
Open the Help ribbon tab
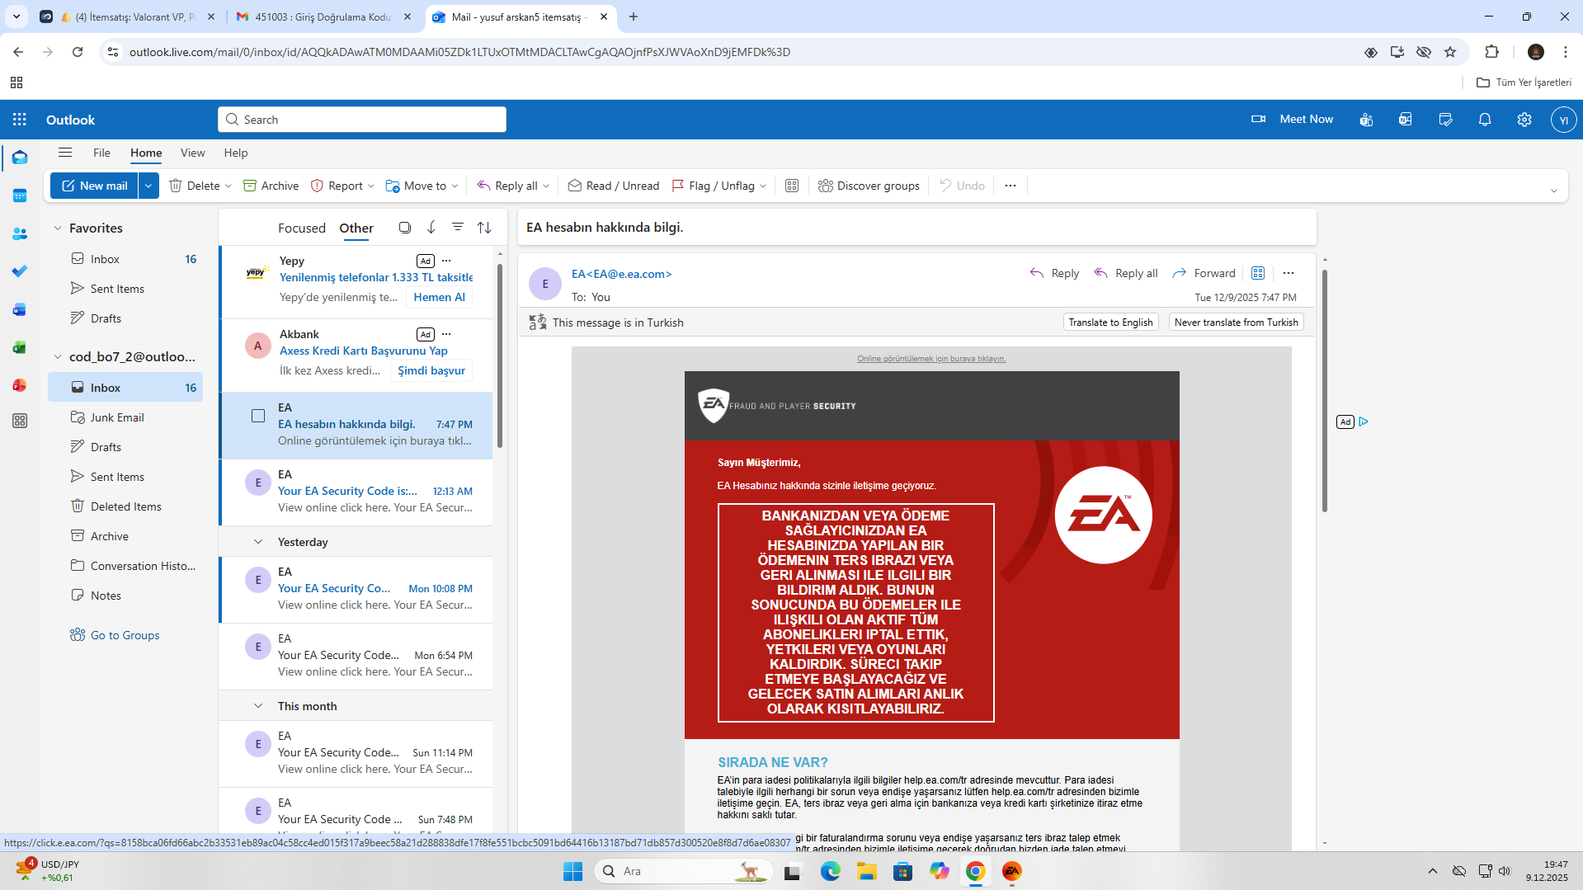pyautogui.click(x=236, y=153)
